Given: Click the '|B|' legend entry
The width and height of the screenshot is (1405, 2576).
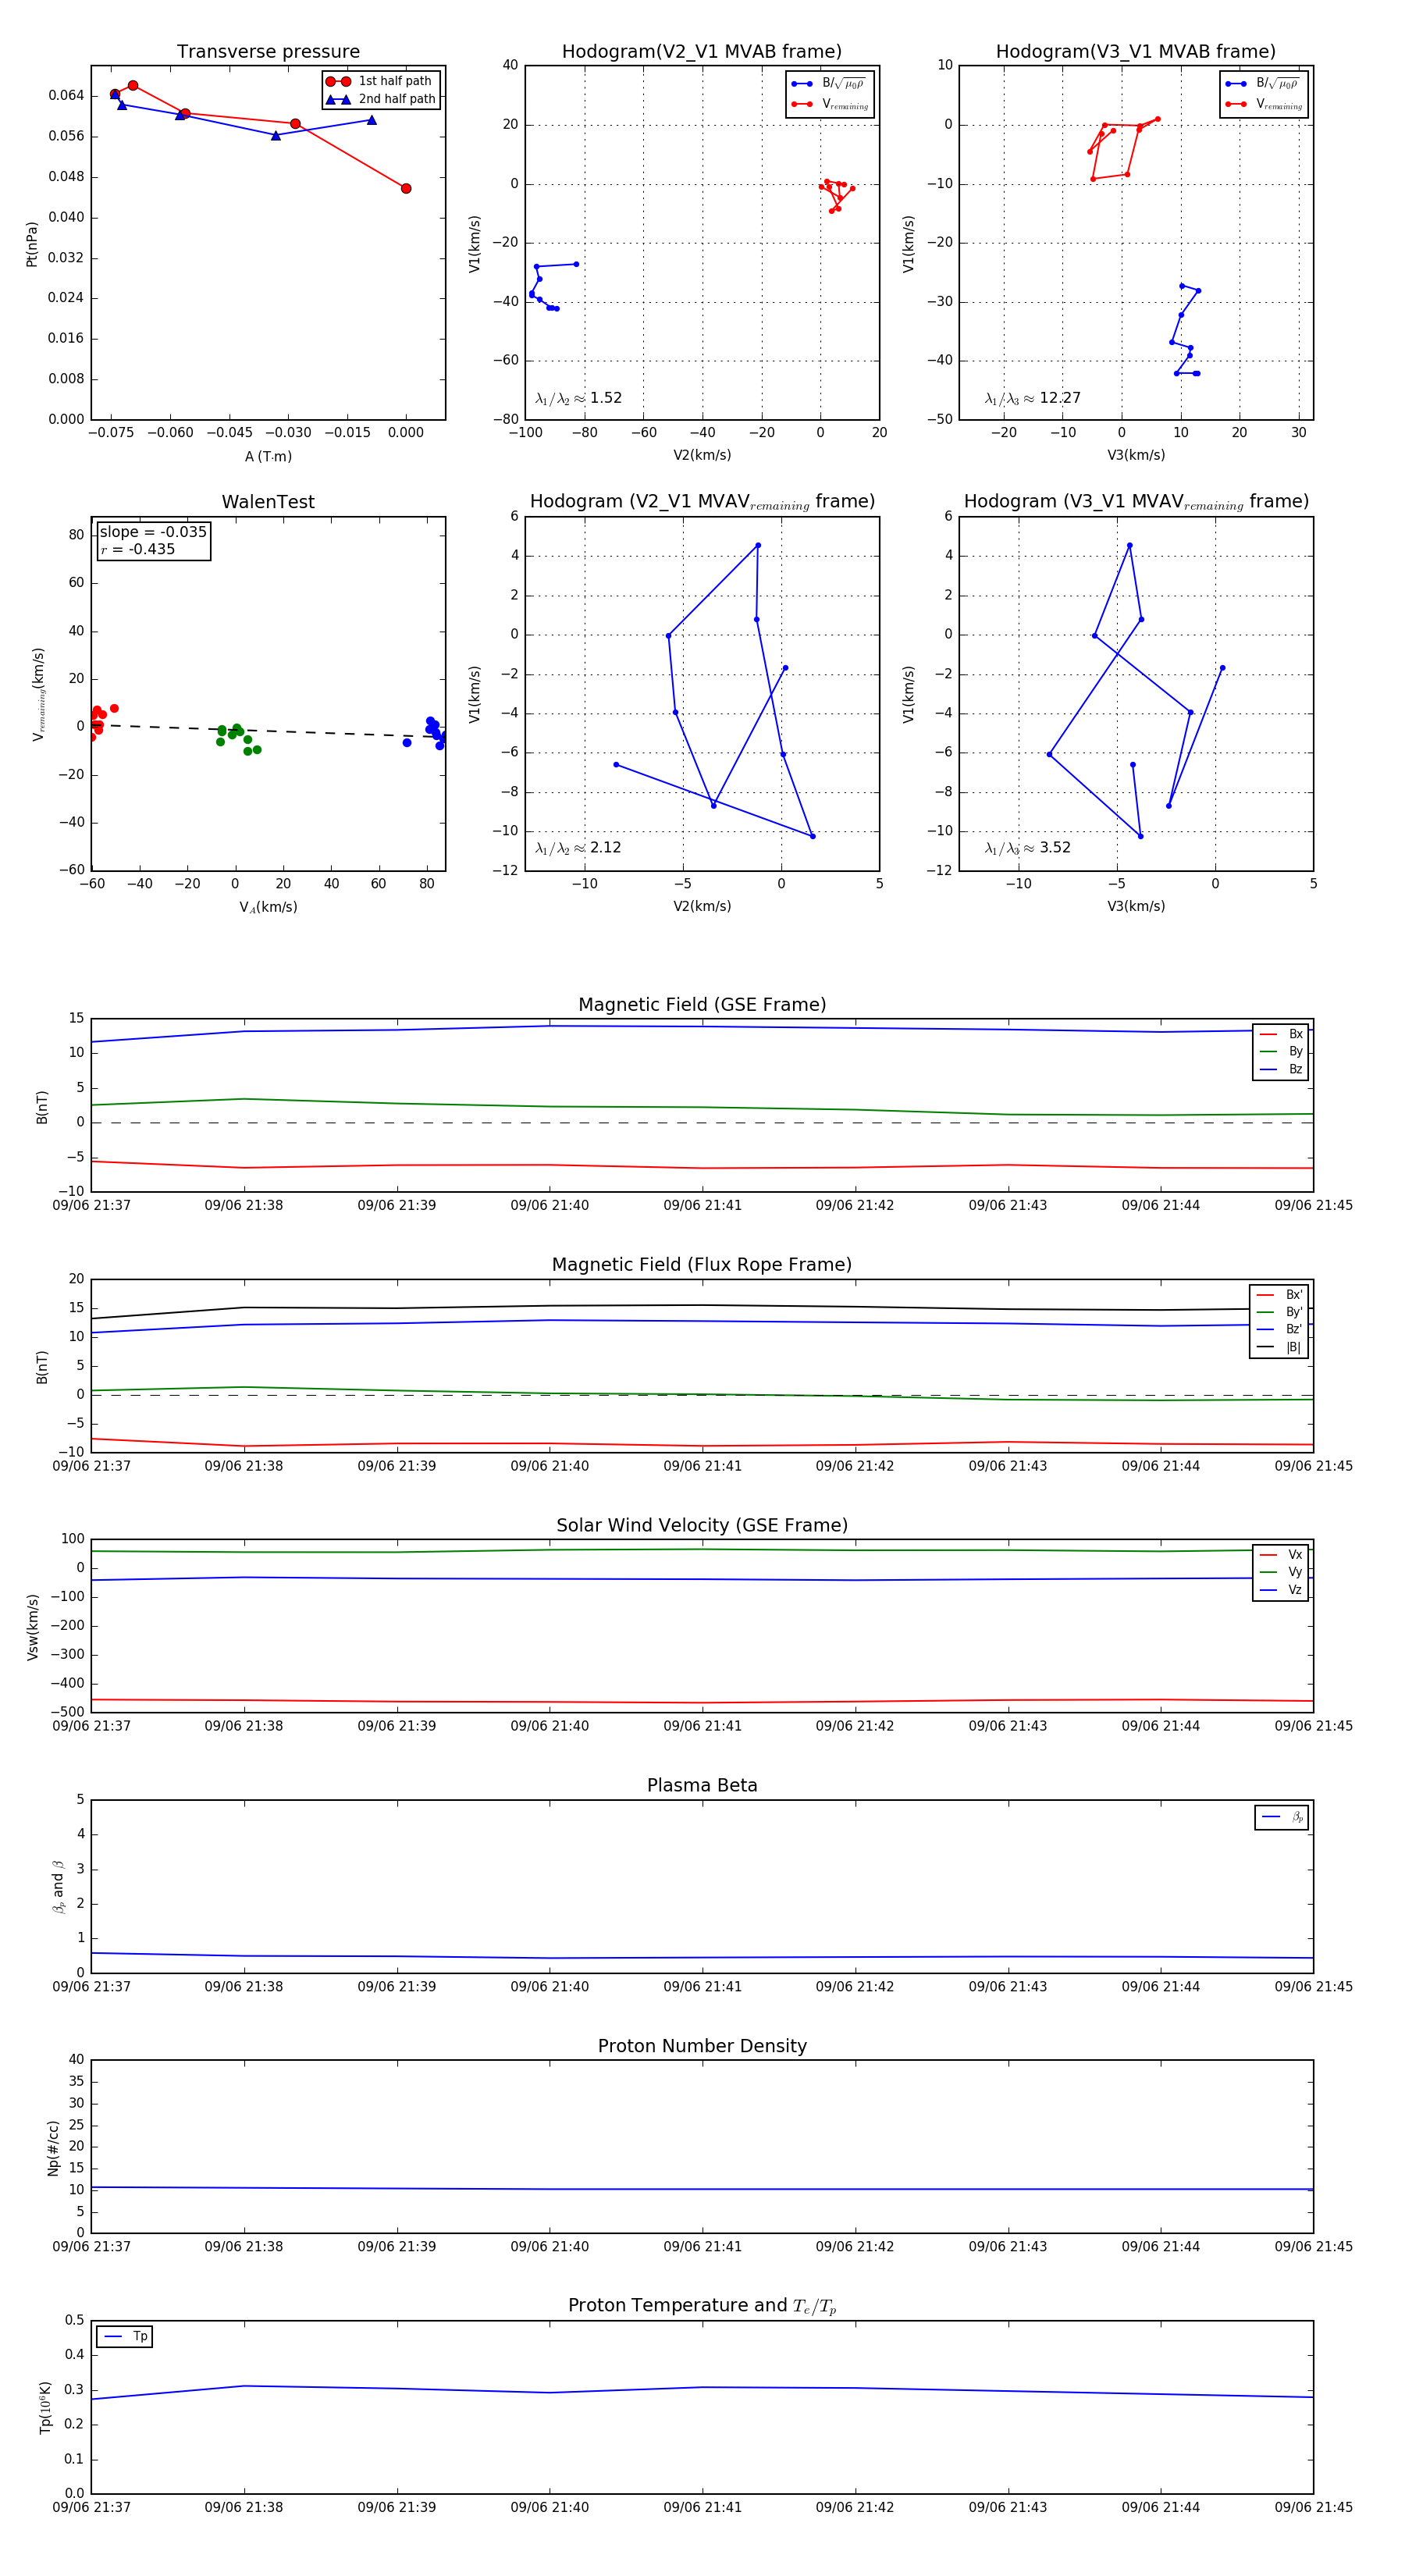Looking at the screenshot, I should tap(1279, 1347).
